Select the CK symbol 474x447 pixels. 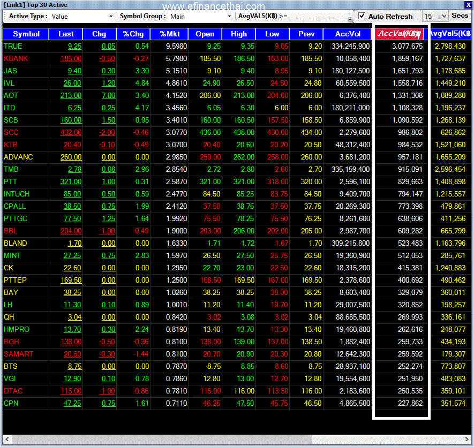click(x=9, y=268)
